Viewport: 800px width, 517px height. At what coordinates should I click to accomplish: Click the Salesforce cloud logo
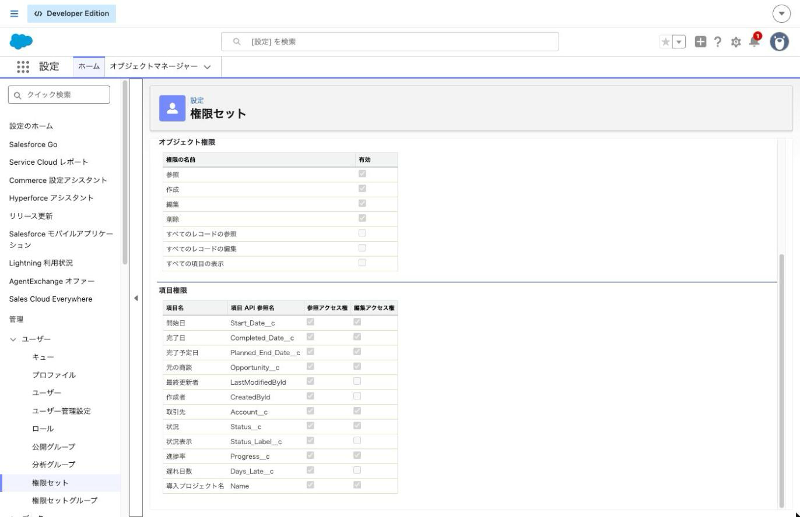point(22,41)
